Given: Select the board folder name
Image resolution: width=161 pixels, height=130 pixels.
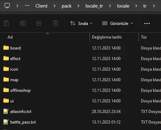Looking at the screenshot, I should [16, 48].
